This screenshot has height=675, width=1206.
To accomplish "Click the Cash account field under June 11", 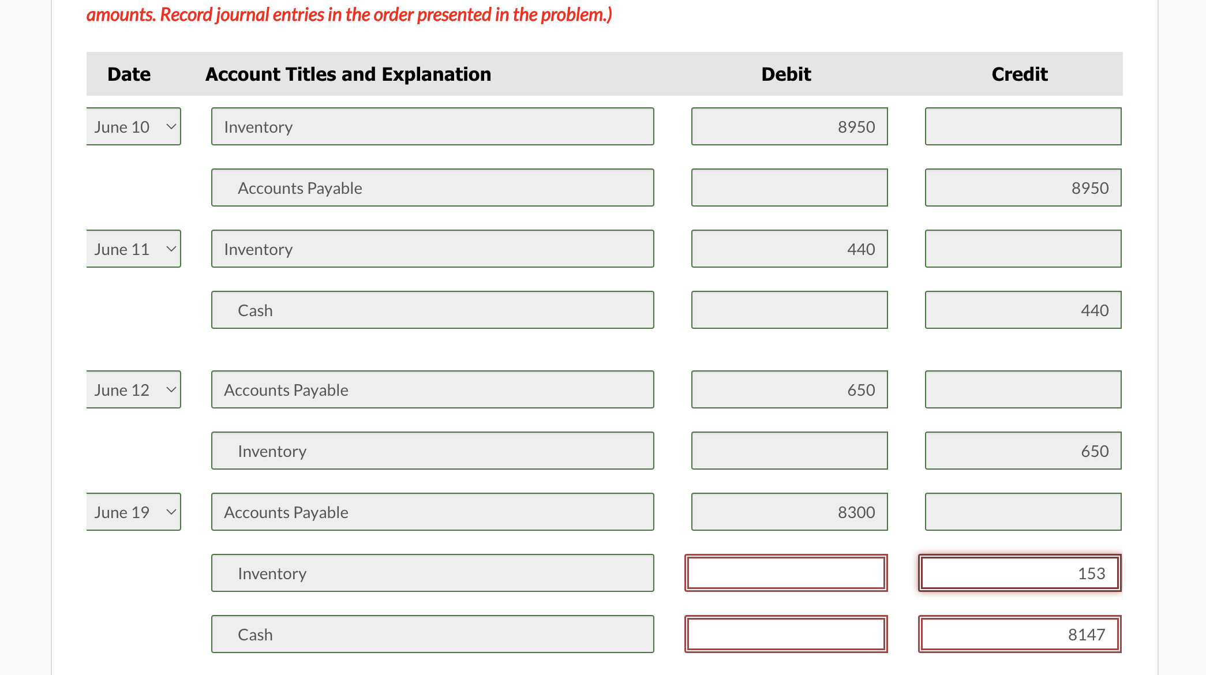I will coord(432,310).
